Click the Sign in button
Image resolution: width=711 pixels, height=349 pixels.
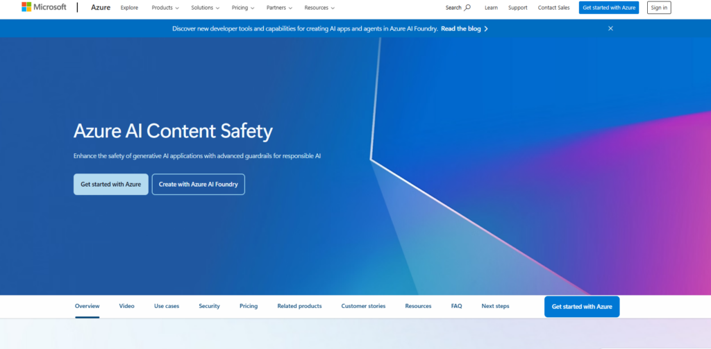point(659,8)
